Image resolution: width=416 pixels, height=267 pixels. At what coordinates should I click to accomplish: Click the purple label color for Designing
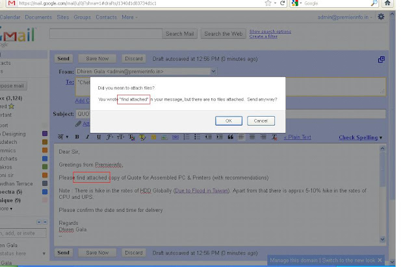(x=45, y=133)
